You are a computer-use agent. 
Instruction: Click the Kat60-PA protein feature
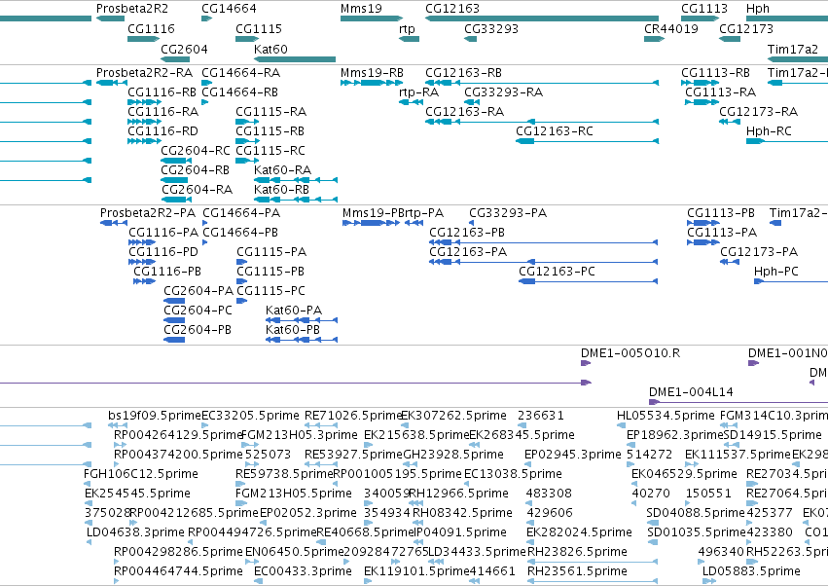pos(302,319)
